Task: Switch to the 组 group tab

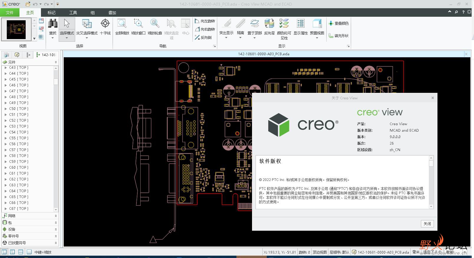Action: click(x=93, y=12)
